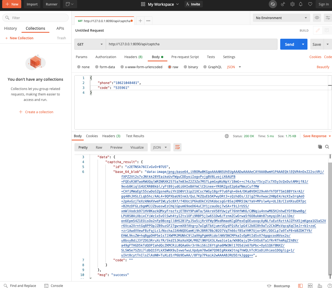The image size is (332, 288).
Task: Open a new tab with plus icon
Action: [x=140, y=21]
